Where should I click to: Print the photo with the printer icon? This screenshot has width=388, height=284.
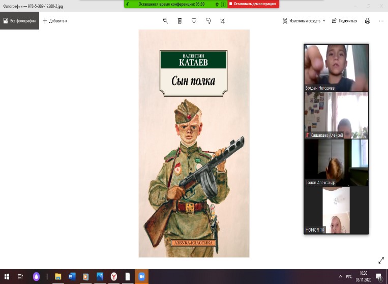click(x=368, y=21)
